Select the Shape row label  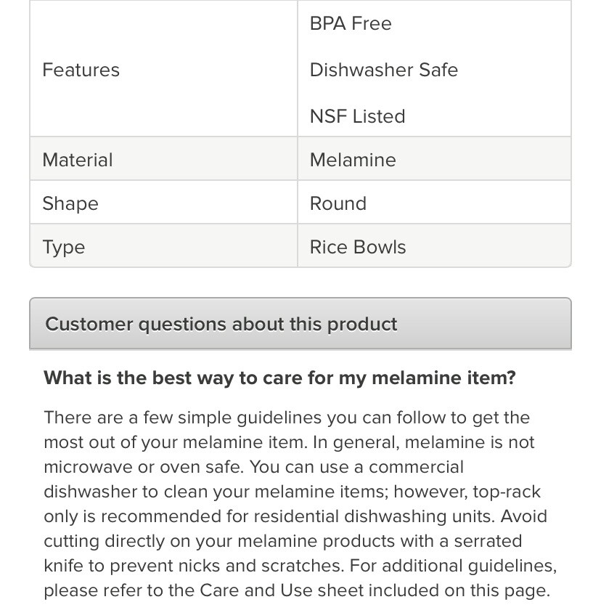click(70, 203)
